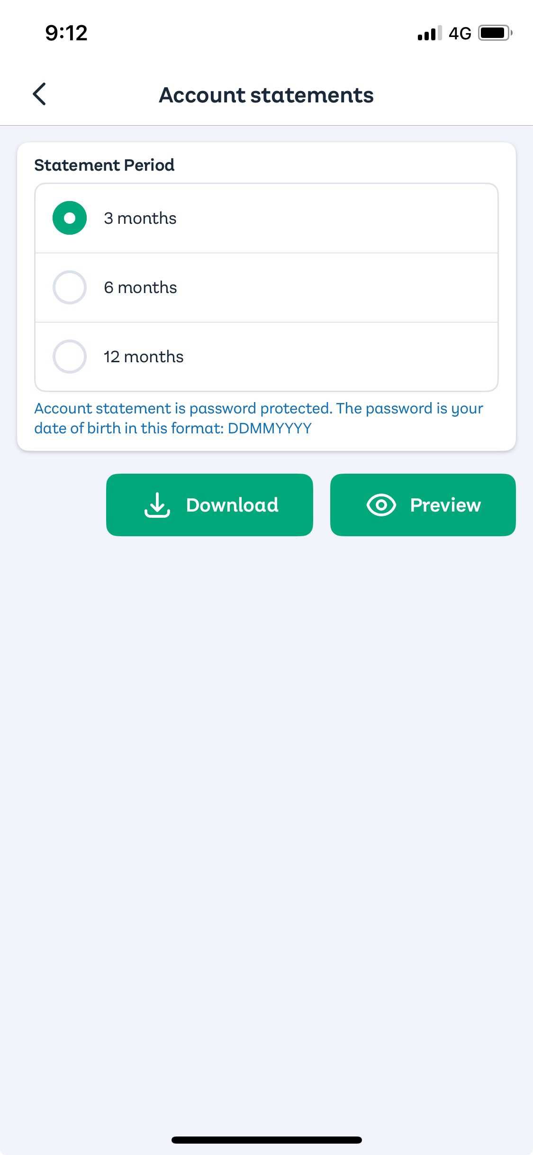Choose the 12 months row label
The height and width of the screenshot is (1155, 533).
point(144,357)
